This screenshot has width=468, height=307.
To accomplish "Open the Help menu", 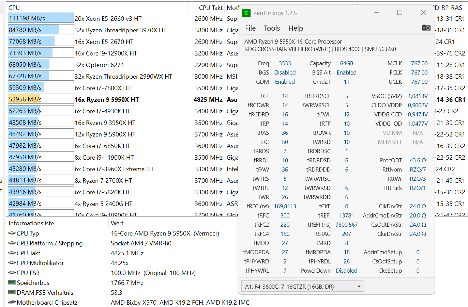I will point(295,28).
